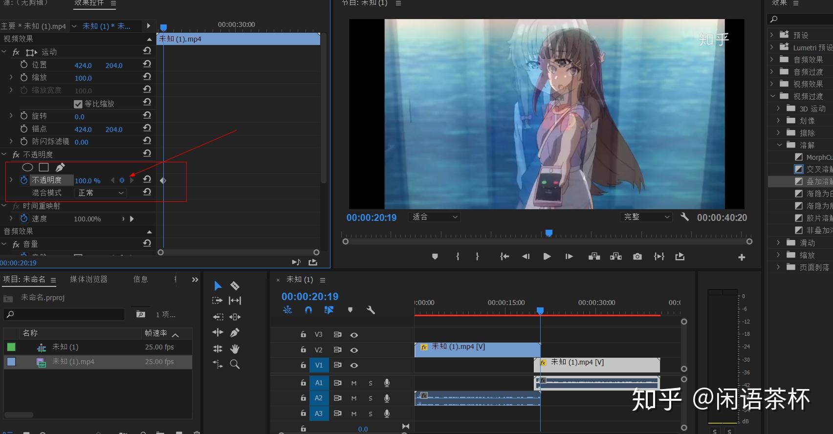Screen dimensions: 833x434
Task: Open the blend mode (混合模式) dropdown
Action: (100, 193)
